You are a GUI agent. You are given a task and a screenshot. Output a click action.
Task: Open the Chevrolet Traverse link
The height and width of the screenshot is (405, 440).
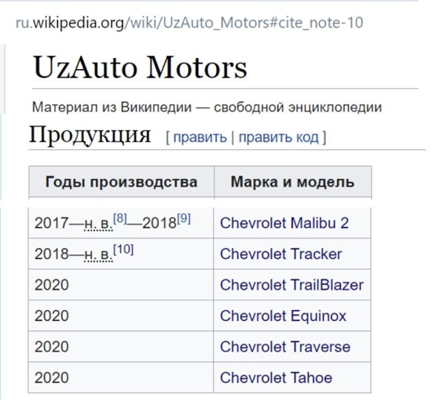coord(285,347)
